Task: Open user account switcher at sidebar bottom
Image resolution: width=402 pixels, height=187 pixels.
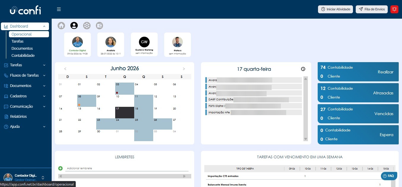Action: 43,178
